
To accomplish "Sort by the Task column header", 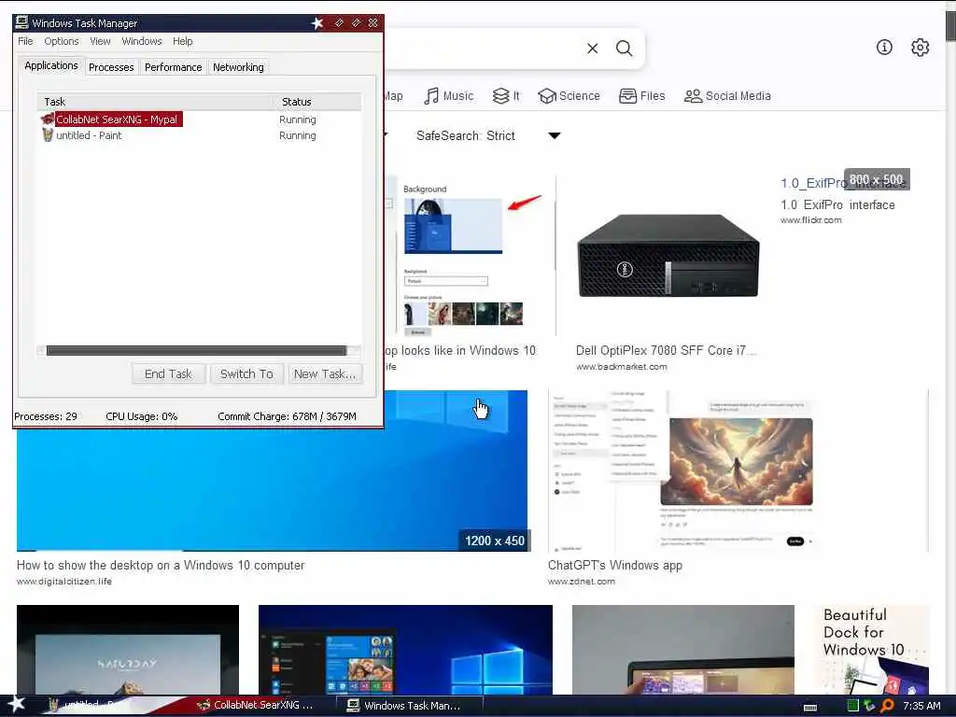I will click(156, 102).
